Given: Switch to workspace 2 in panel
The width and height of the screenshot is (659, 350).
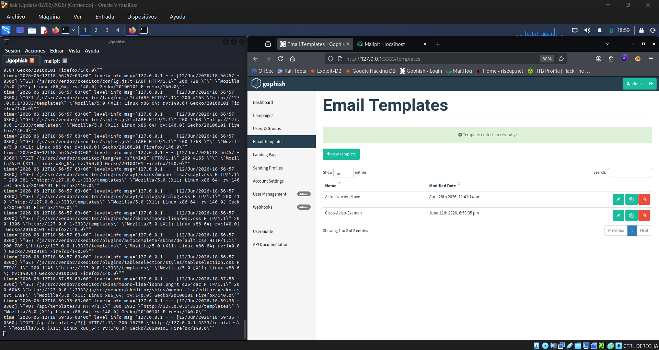Looking at the screenshot, I should (96, 30).
